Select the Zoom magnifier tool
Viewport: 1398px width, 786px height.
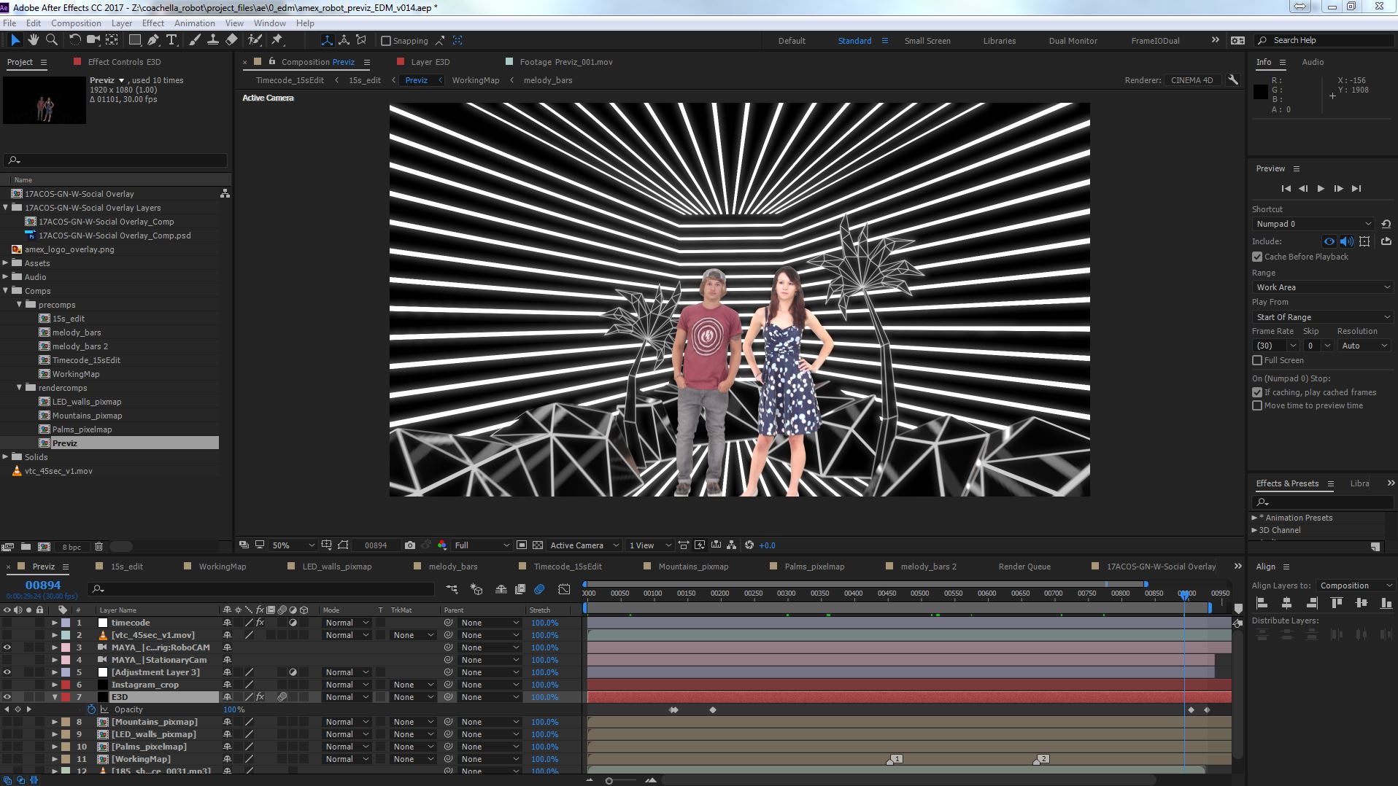point(51,40)
